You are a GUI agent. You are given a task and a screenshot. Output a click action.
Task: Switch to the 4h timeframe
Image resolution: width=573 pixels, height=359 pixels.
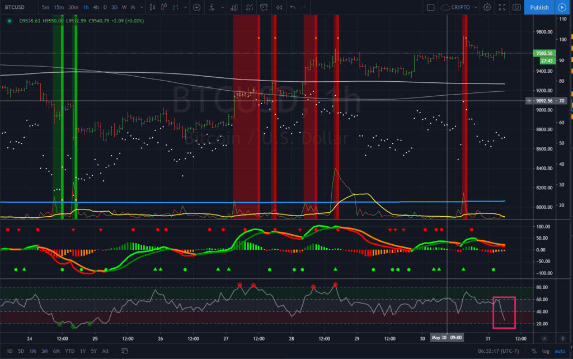pyautogui.click(x=96, y=7)
